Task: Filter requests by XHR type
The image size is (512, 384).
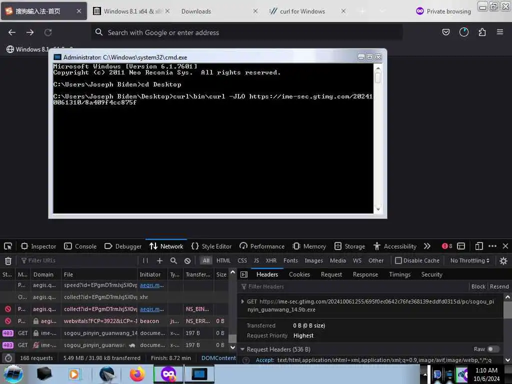Action: pyautogui.click(x=271, y=260)
